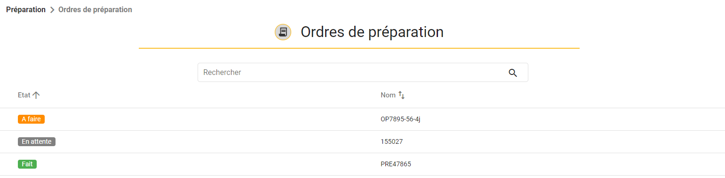The image size is (725, 178).
Task: Click the En attente table row
Action: tap(362, 142)
